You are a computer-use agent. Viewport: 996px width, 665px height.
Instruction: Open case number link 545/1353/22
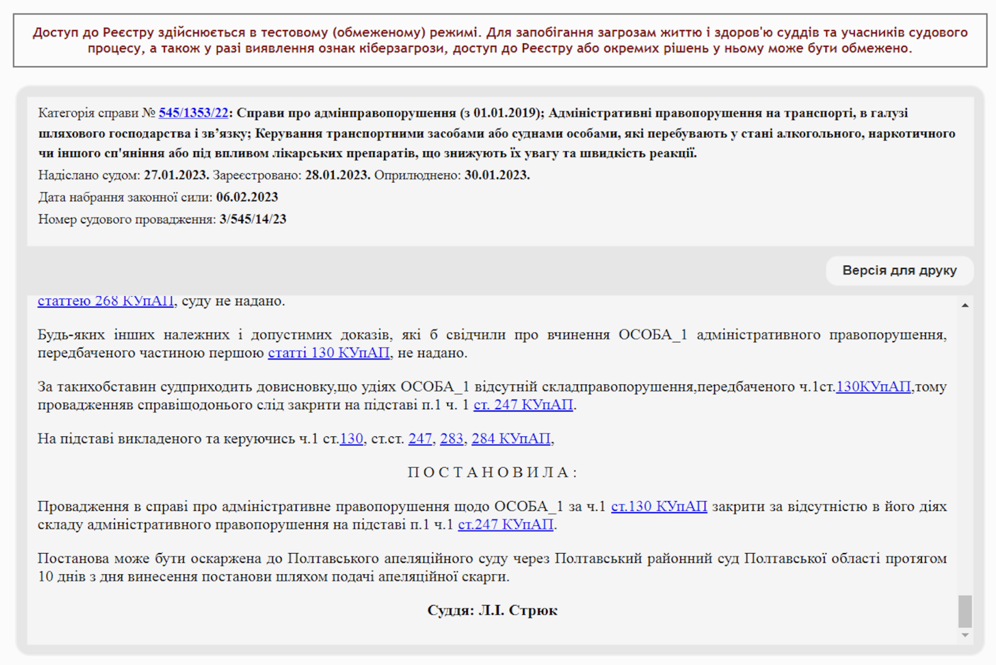click(193, 113)
